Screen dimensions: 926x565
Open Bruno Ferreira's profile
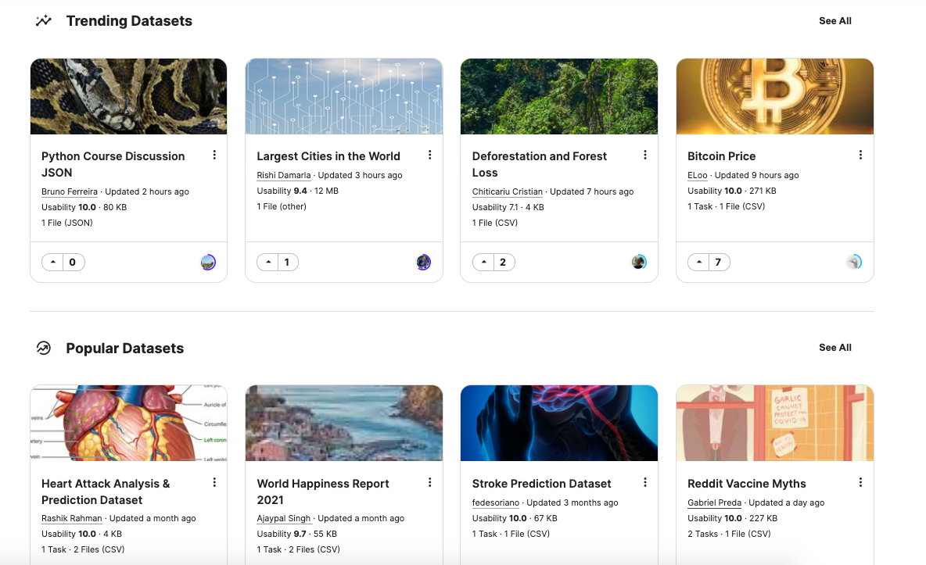(x=70, y=191)
